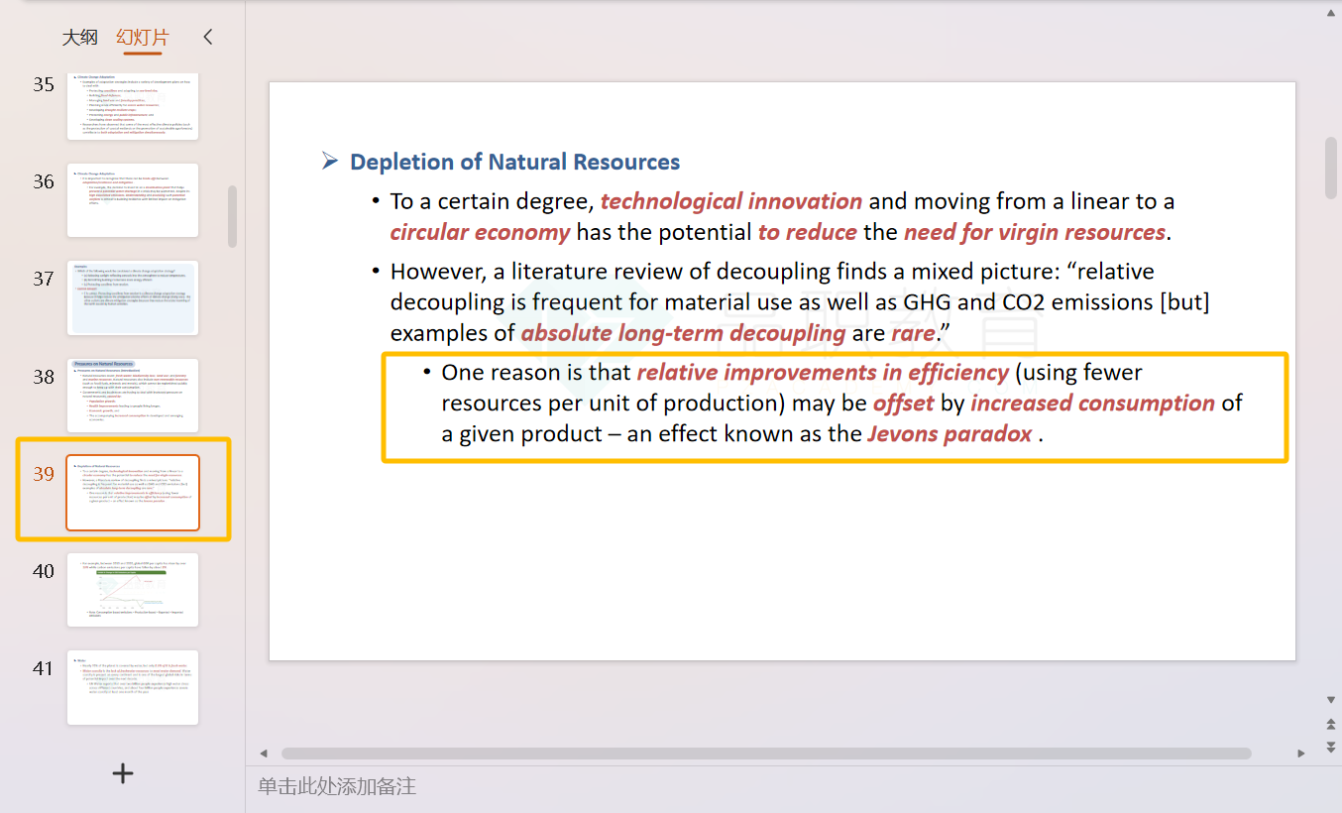Click the vertical scrollbar up arrow

1332,12
